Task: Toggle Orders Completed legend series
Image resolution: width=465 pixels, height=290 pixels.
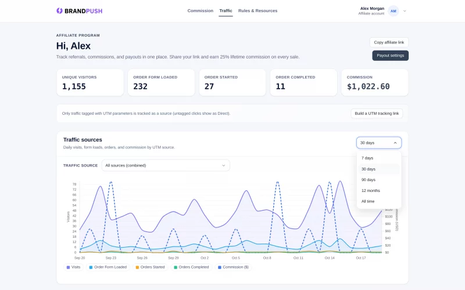Action: click(191, 267)
